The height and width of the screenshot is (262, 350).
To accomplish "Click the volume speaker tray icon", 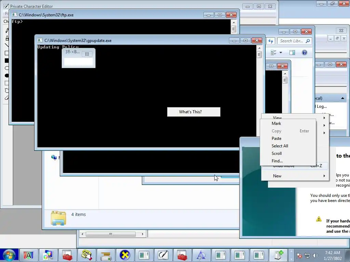I will [315, 255].
